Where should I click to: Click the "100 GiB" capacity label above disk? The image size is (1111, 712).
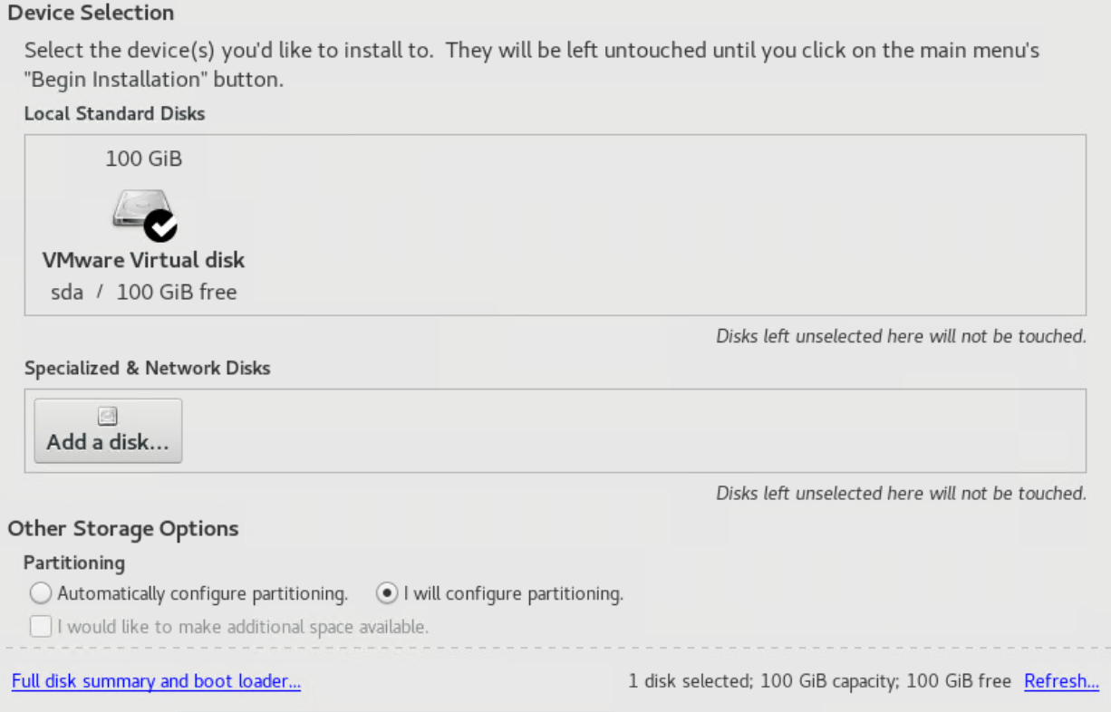[143, 159]
